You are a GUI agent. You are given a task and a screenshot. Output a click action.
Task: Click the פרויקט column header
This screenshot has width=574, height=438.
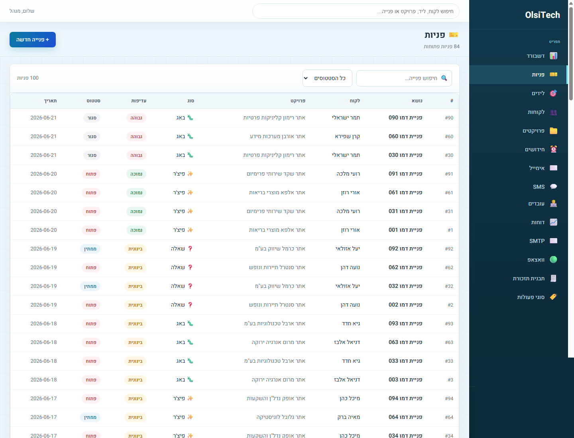click(298, 101)
